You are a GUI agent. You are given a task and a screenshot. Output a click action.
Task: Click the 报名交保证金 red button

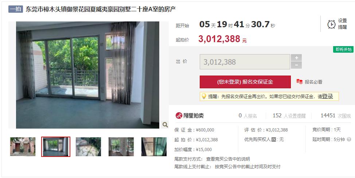tap(245, 82)
